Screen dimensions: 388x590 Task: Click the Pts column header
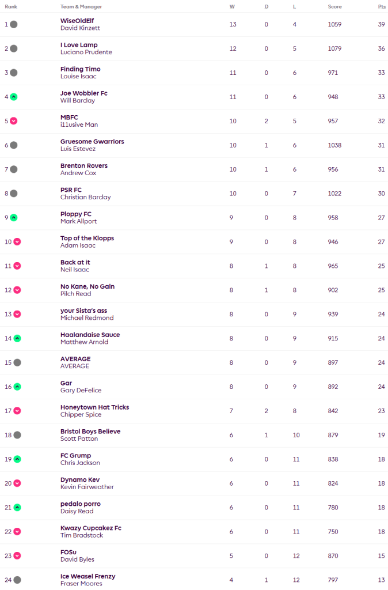click(382, 6)
